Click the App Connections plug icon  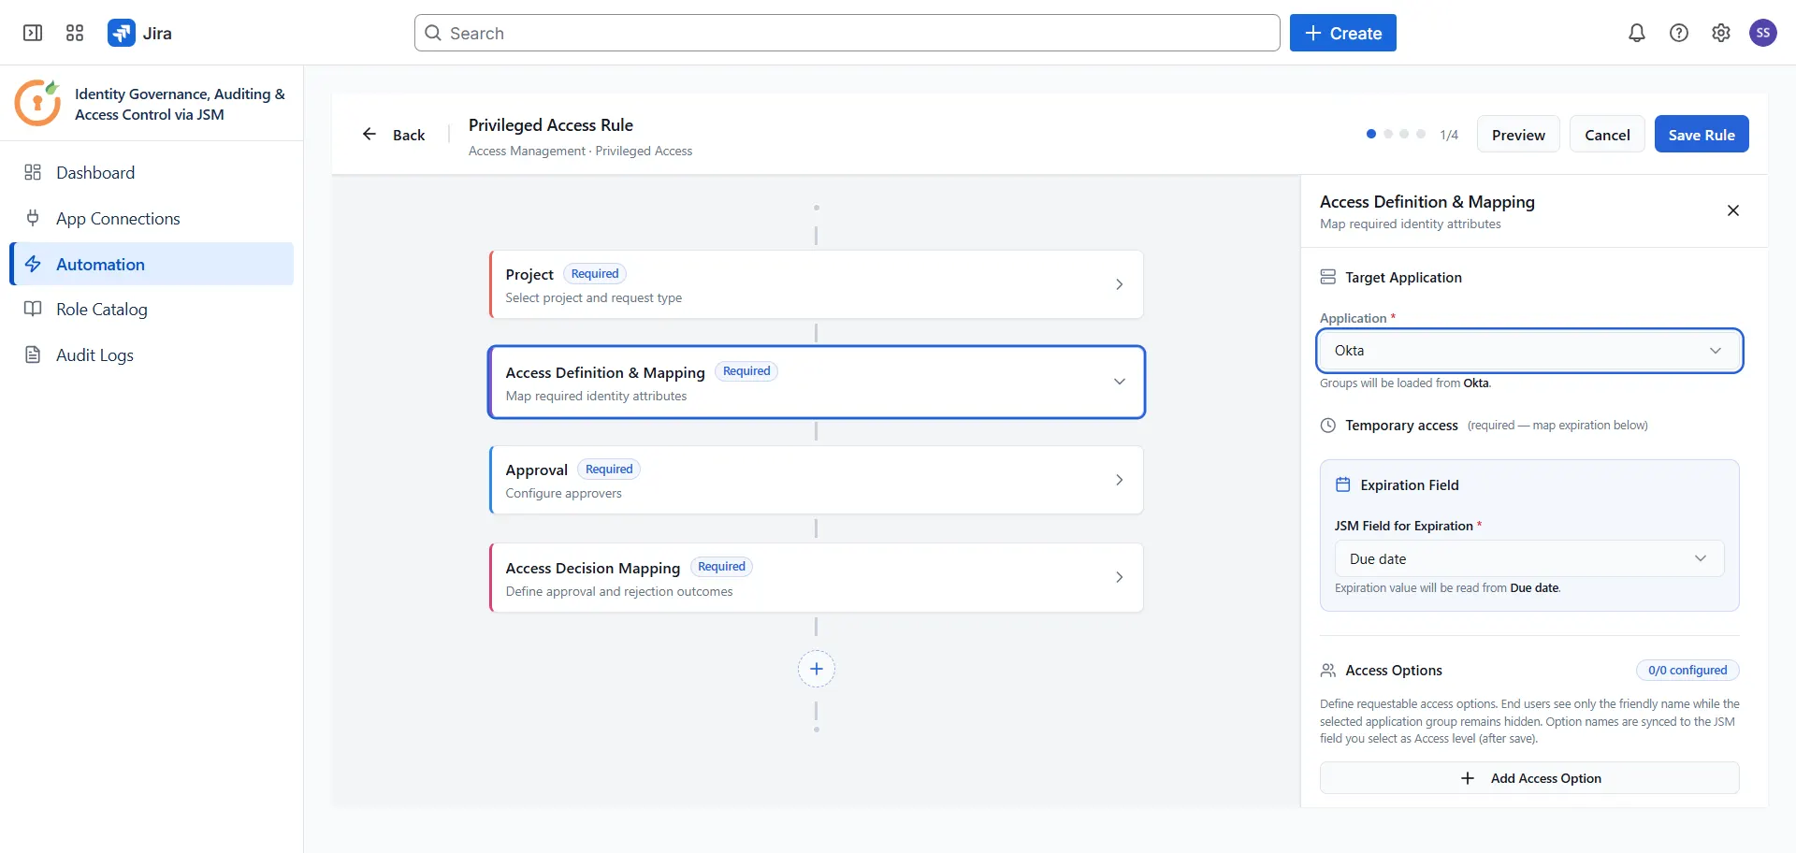point(33,218)
